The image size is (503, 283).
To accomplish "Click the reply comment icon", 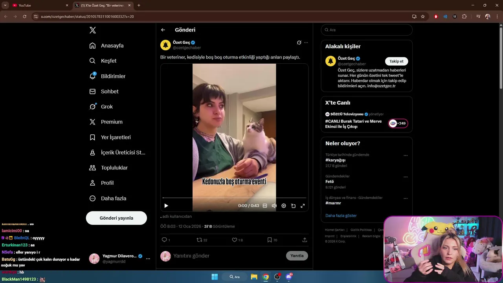I will pos(164,240).
